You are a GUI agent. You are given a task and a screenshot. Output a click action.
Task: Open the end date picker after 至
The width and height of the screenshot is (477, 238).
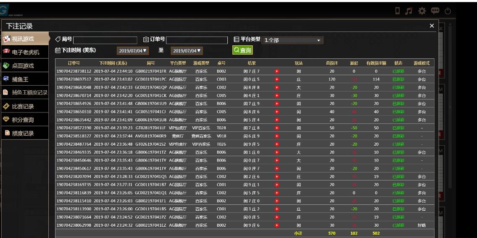[187, 51]
